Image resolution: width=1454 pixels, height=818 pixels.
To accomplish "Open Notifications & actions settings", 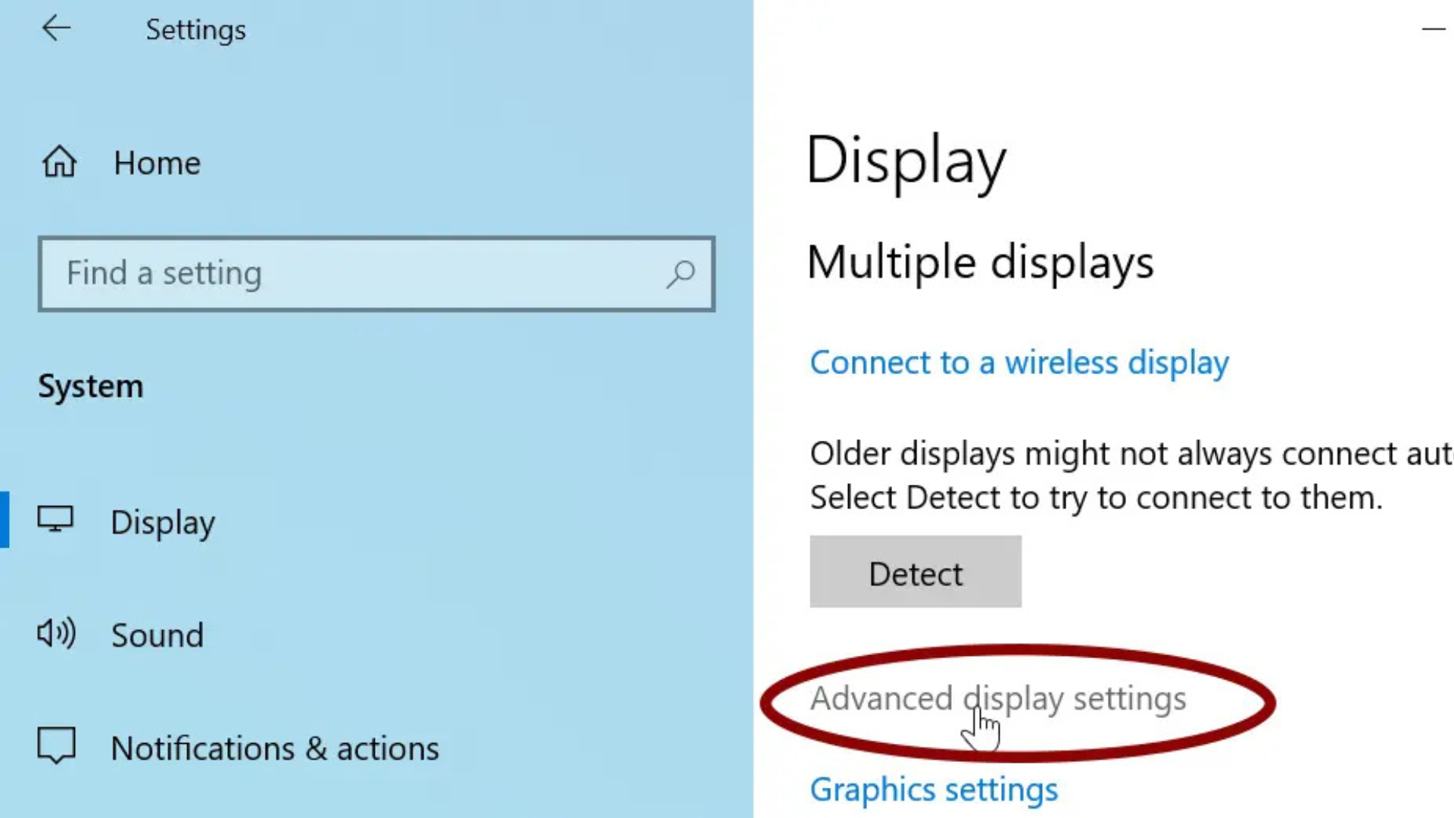I will tap(274, 748).
